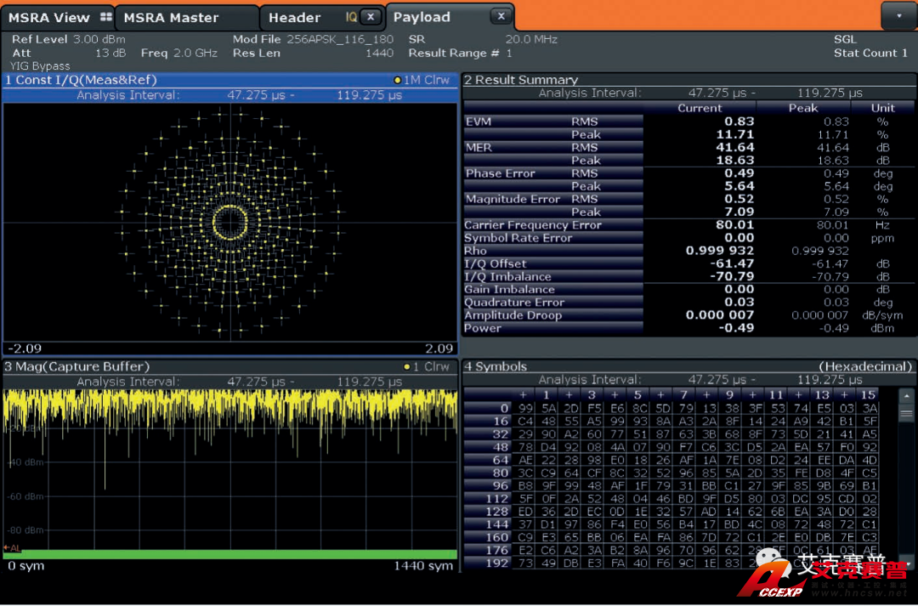Close the Header tab with its X button

point(371,17)
